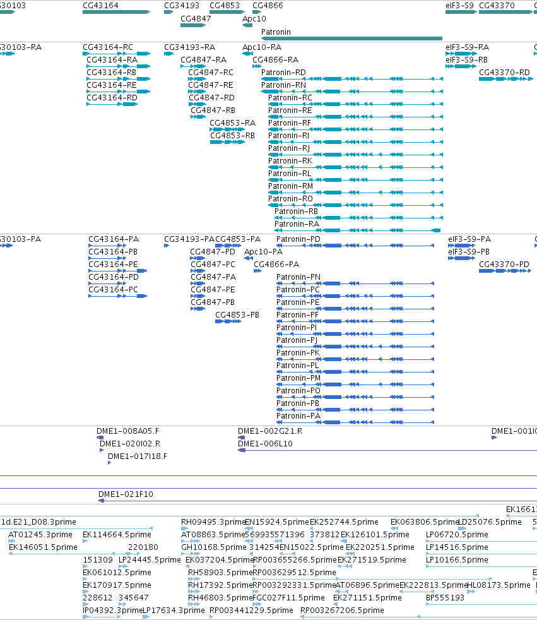Click the CG4847-PD protein label
This screenshot has width=537, height=620.
(x=213, y=252)
